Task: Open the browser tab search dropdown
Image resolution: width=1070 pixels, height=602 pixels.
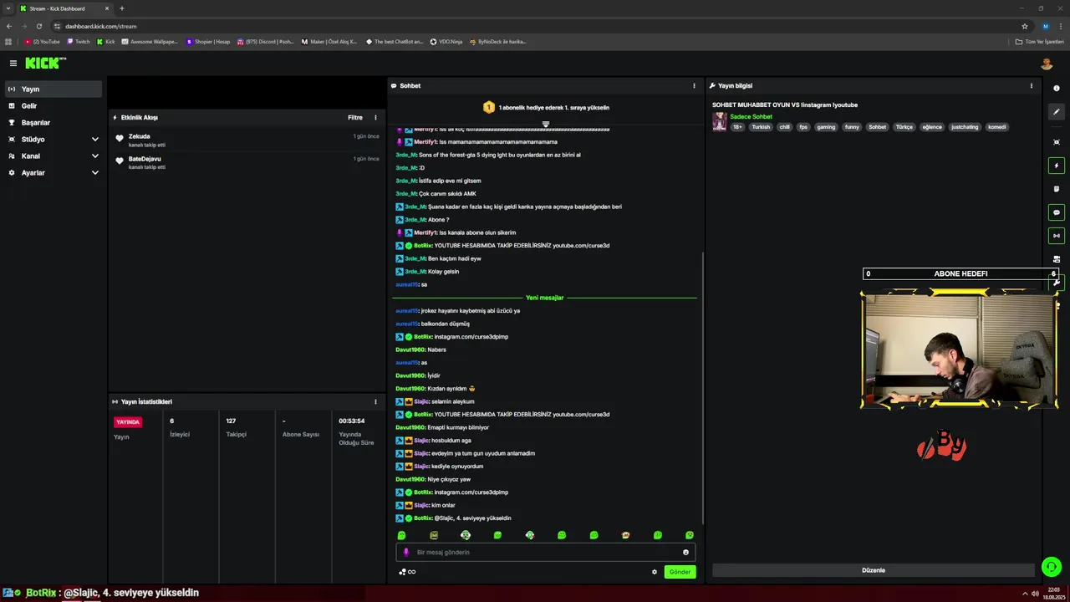Action: (x=8, y=8)
